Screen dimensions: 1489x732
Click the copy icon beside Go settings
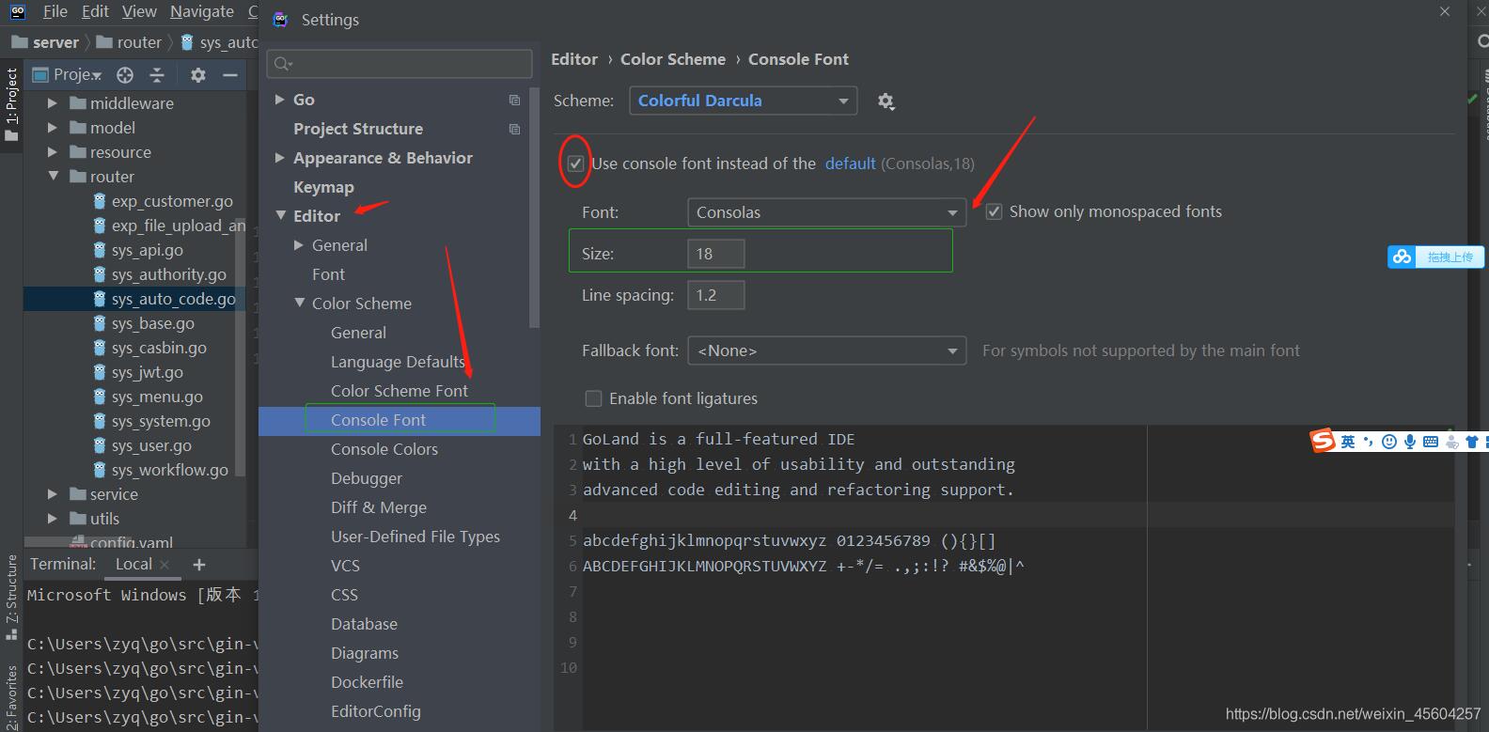coord(514,100)
